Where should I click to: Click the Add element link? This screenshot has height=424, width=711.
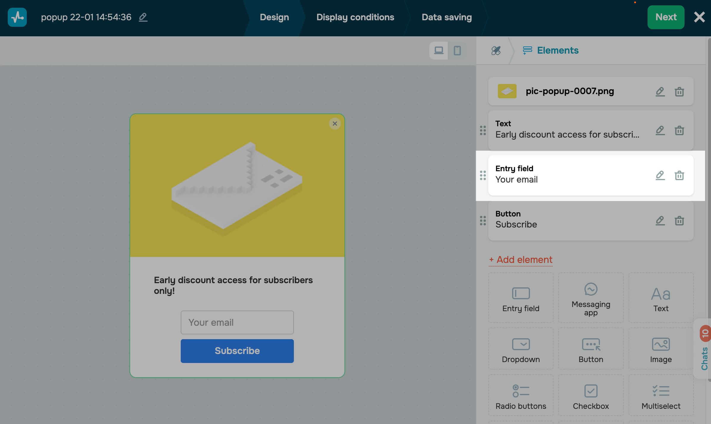[521, 260]
